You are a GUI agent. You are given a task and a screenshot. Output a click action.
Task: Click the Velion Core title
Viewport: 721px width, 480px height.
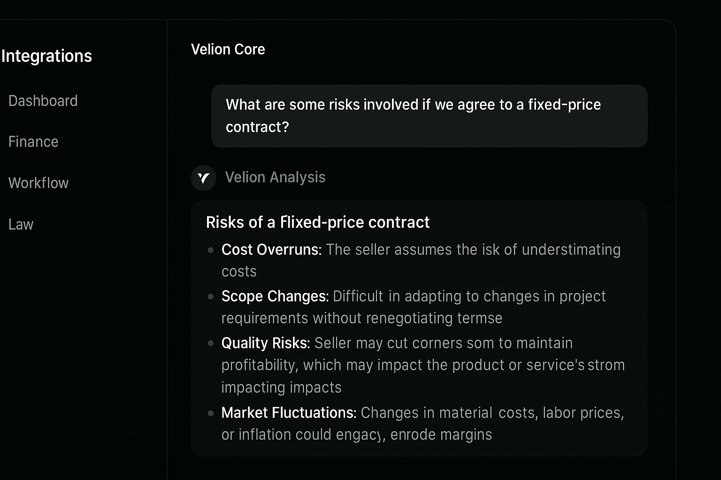(228, 49)
